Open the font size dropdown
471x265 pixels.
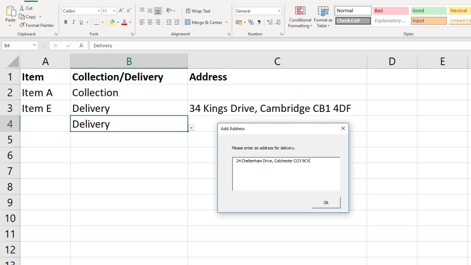point(114,11)
